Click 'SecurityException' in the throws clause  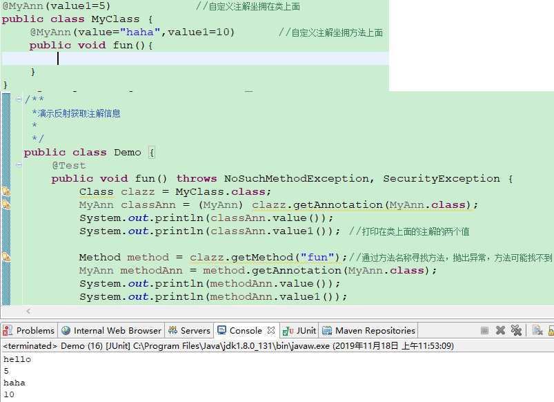click(x=442, y=179)
